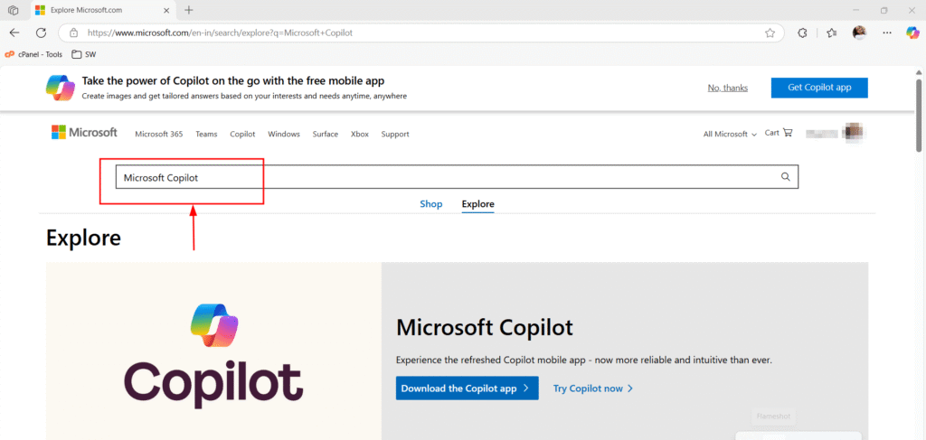
Task: Add page to favorites star
Action: pos(770,33)
